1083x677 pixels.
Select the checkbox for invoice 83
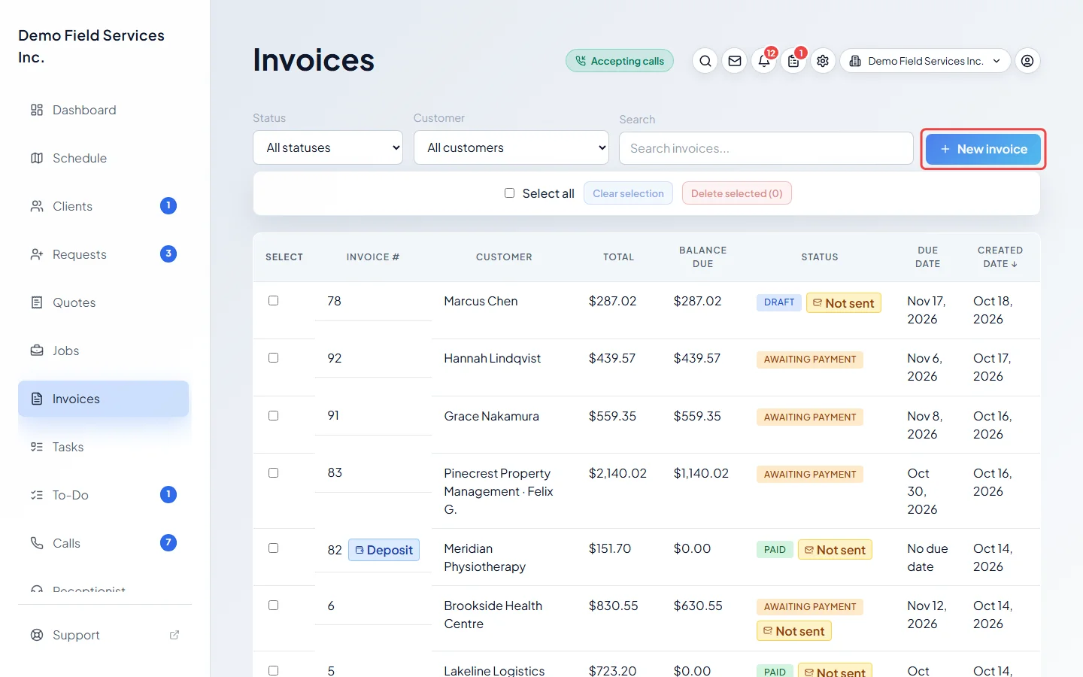tap(274, 473)
